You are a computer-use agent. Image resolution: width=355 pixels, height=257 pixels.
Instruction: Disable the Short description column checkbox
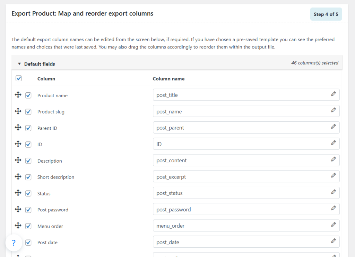pos(28,177)
